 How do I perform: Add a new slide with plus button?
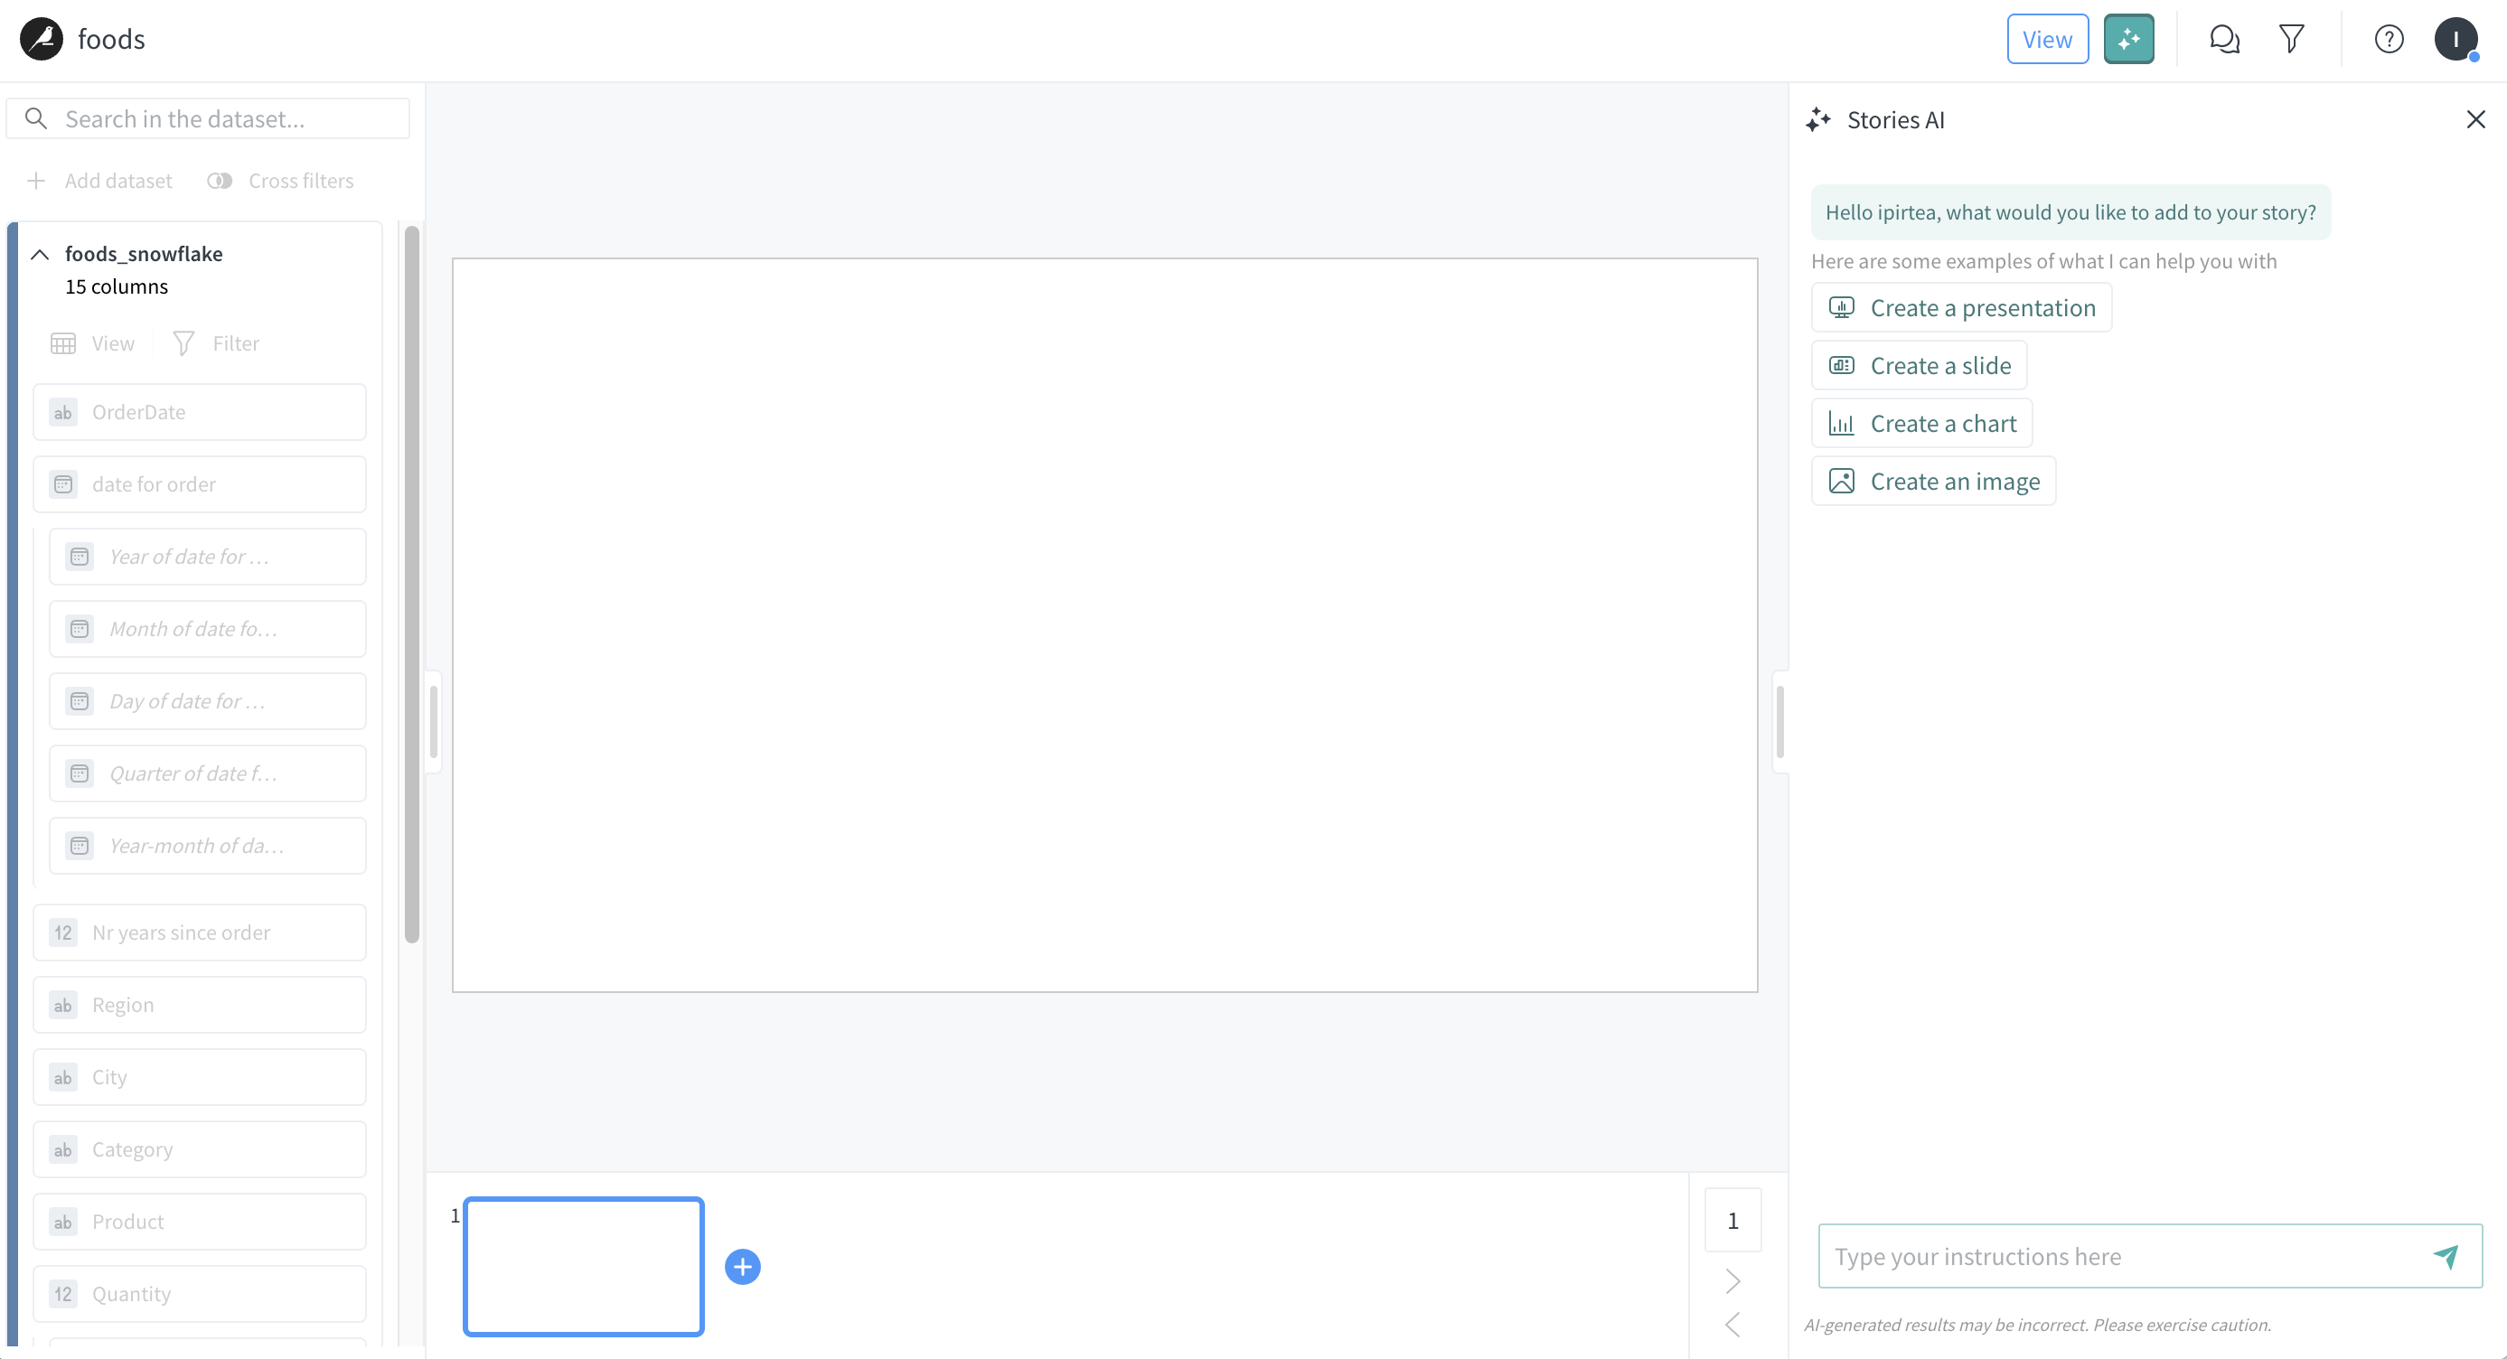pyautogui.click(x=743, y=1267)
